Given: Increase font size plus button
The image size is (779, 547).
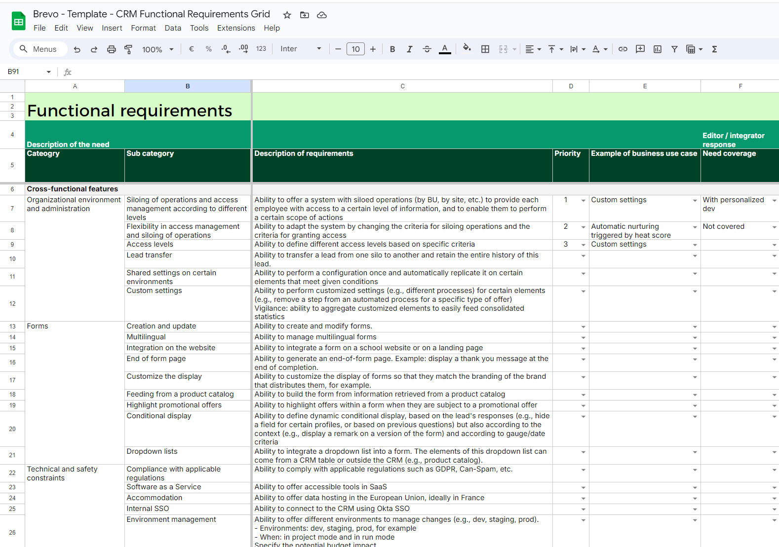Looking at the screenshot, I should point(373,49).
